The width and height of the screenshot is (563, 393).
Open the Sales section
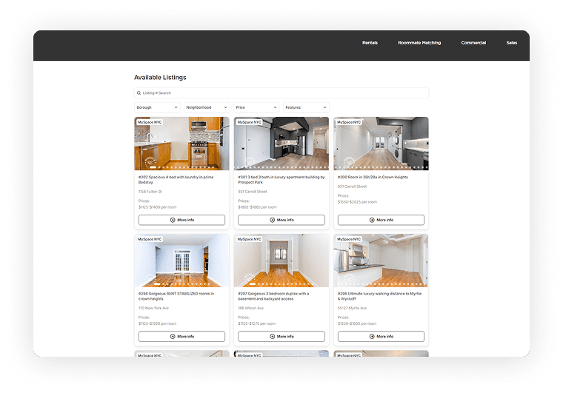(512, 43)
